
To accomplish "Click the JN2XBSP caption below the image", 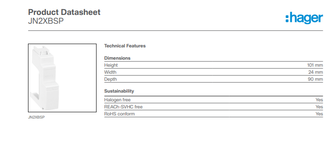I will 36,118.
